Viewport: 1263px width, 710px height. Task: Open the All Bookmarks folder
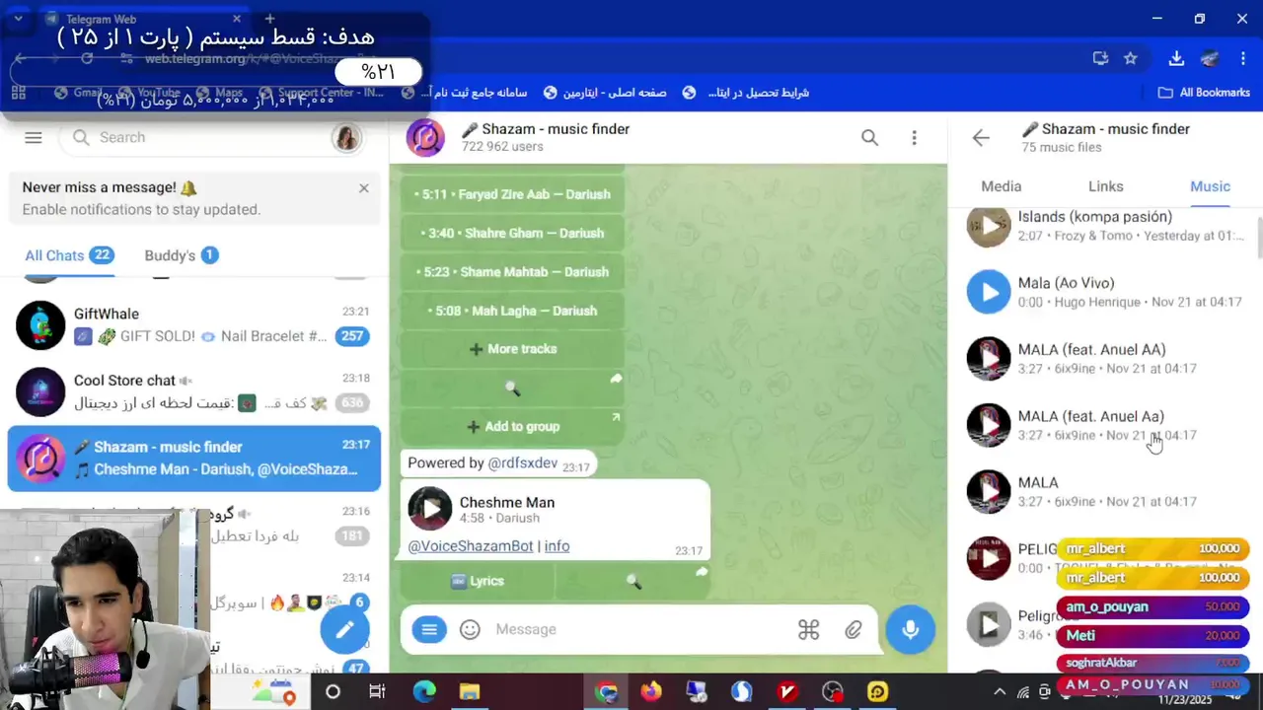coord(1204,93)
